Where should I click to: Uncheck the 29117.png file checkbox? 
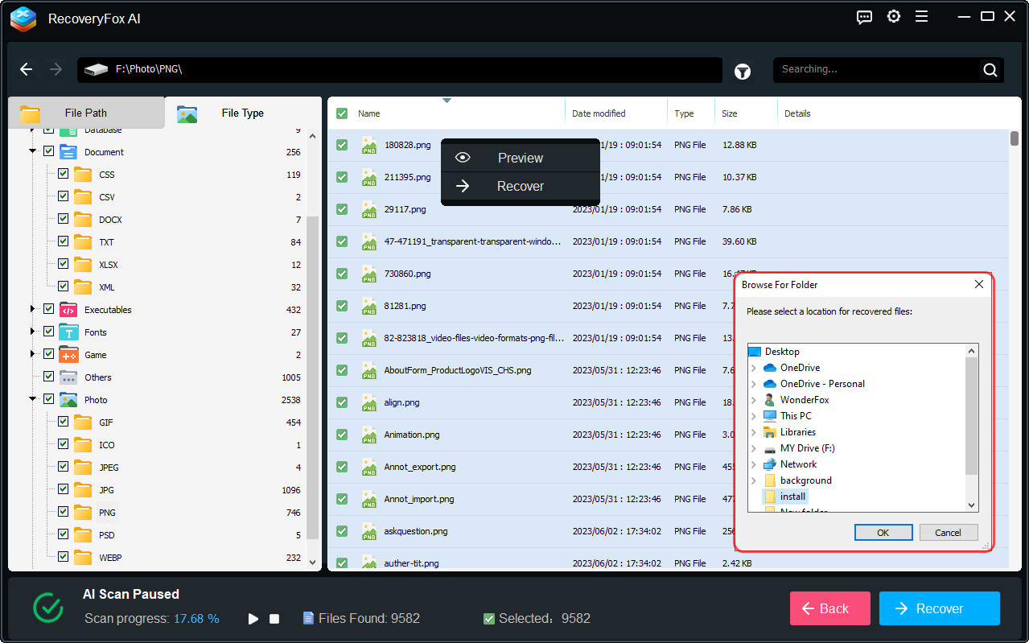(x=342, y=209)
